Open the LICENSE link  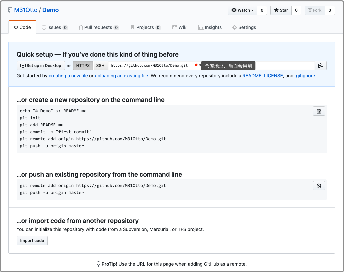coord(273,76)
